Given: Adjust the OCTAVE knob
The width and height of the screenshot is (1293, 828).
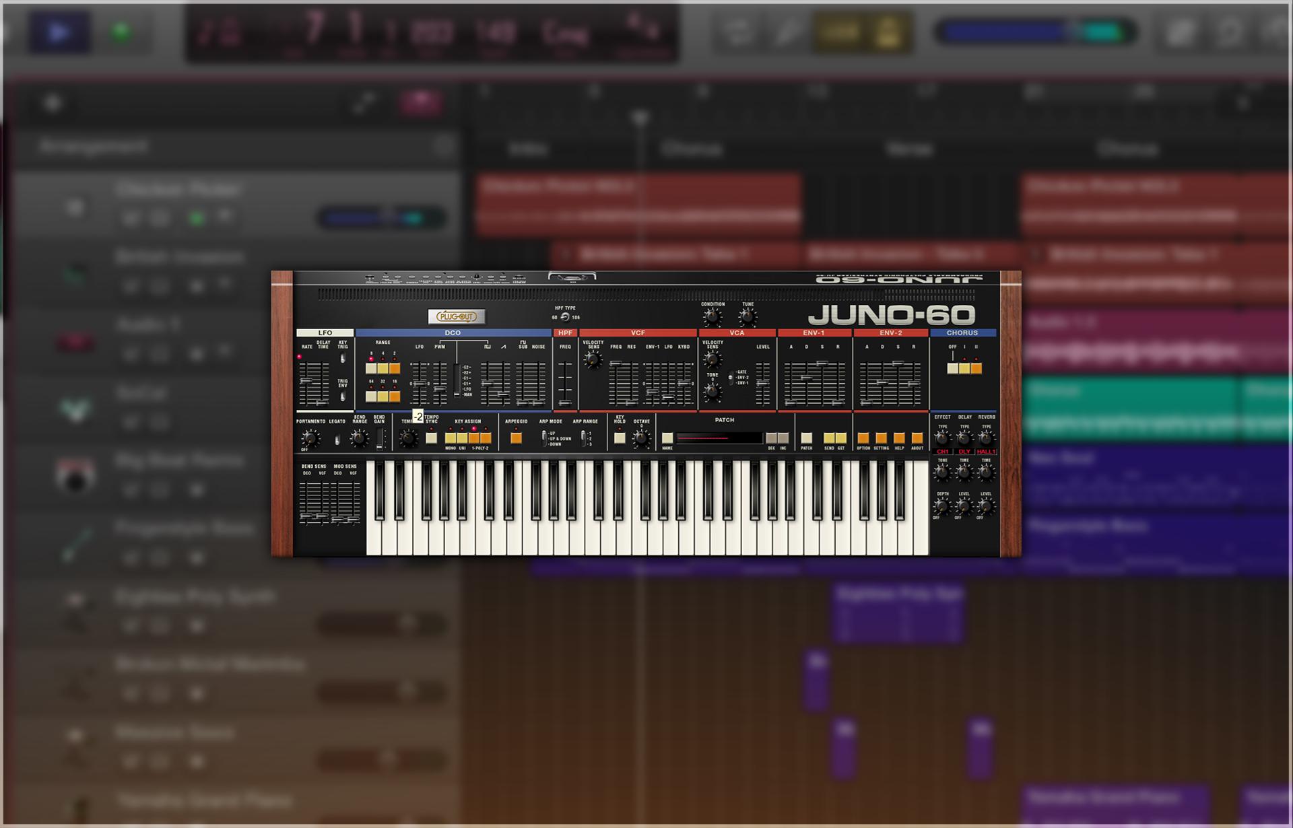Looking at the screenshot, I should (641, 438).
